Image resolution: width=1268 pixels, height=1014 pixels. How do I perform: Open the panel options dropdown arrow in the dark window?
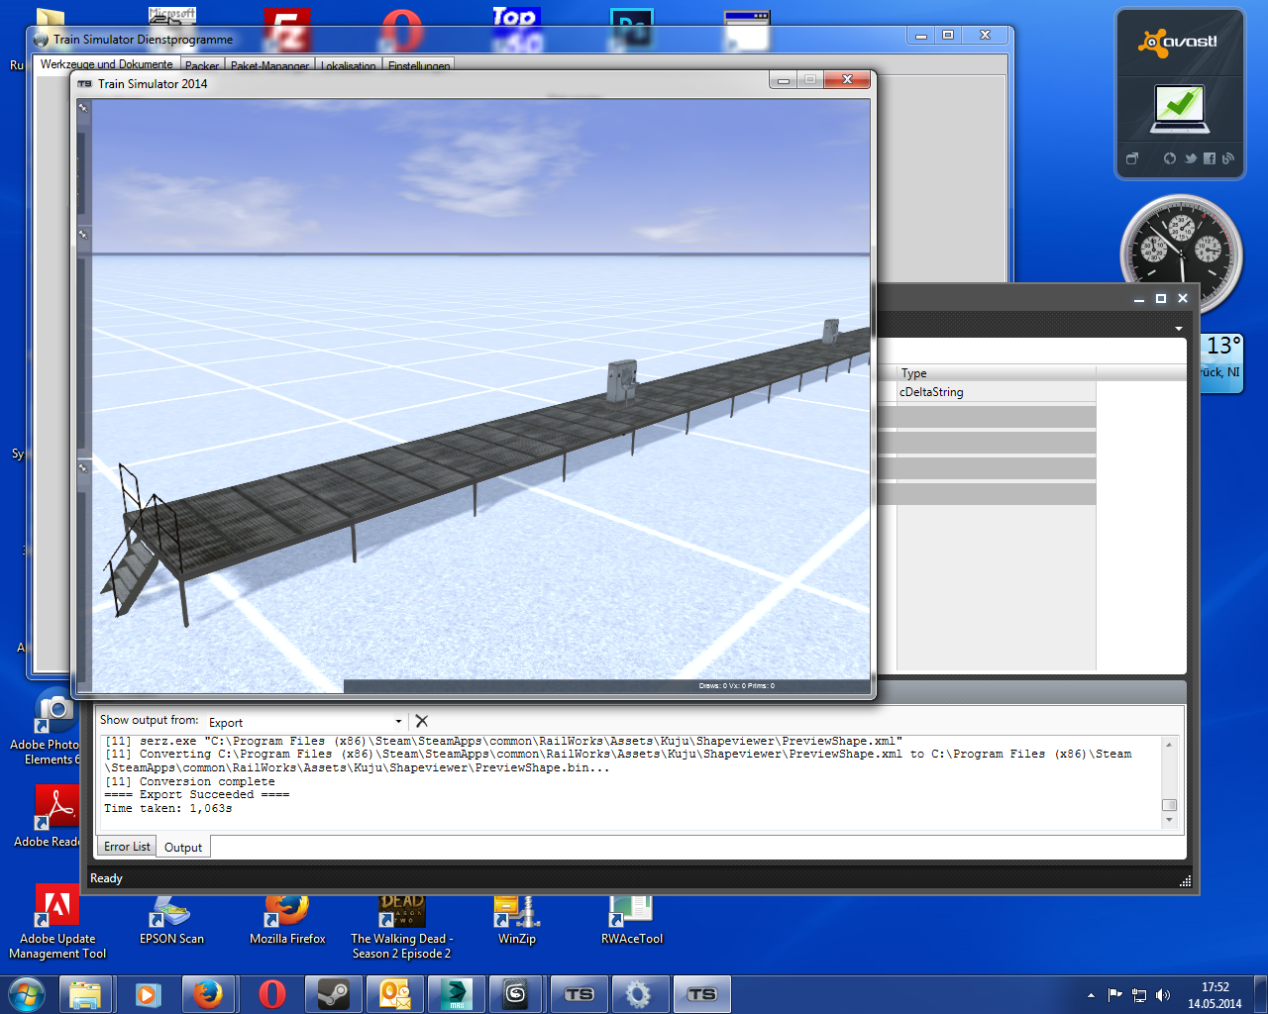coord(1179,328)
